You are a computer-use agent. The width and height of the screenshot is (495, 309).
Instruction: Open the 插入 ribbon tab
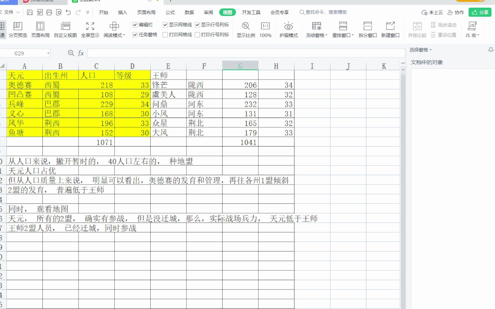[x=122, y=12]
